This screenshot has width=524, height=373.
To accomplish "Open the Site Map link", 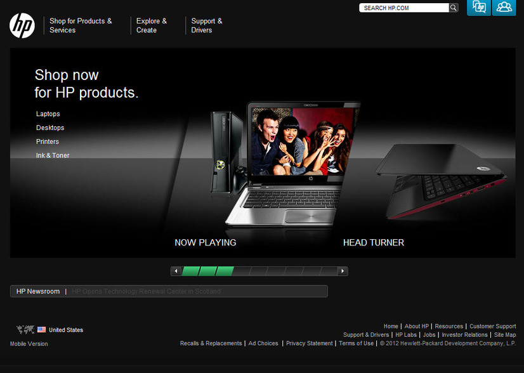I will pyautogui.click(x=505, y=335).
